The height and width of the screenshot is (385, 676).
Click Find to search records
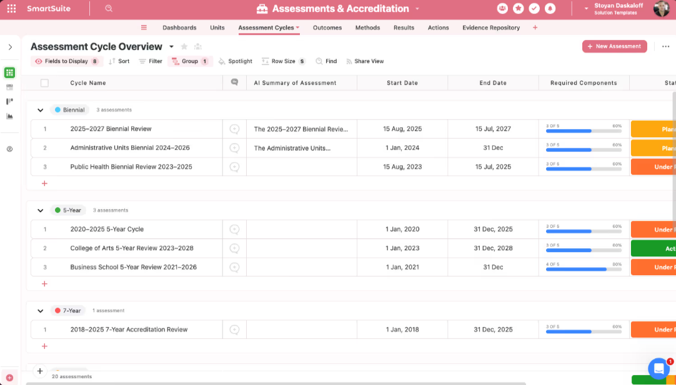point(326,61)
